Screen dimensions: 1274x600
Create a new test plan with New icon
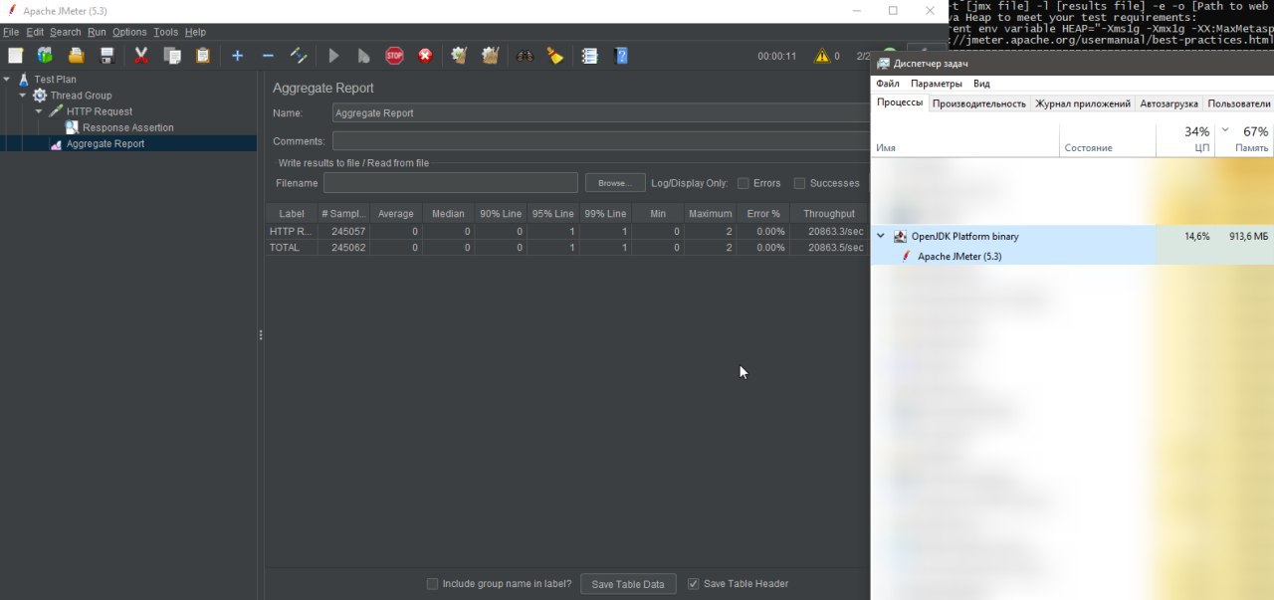coord(15,56)
